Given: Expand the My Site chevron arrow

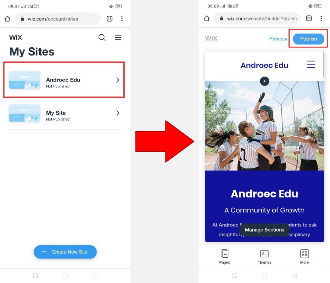Looking at the screenshot, I should [118, 113].
